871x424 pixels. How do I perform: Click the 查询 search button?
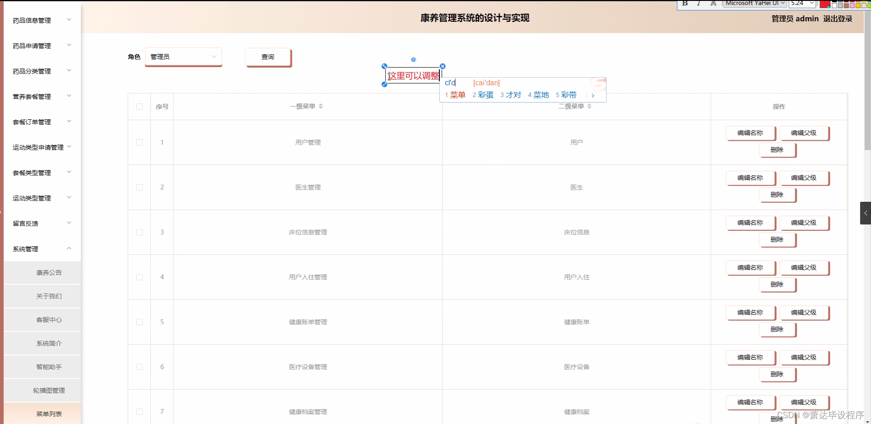click(268, 57)
